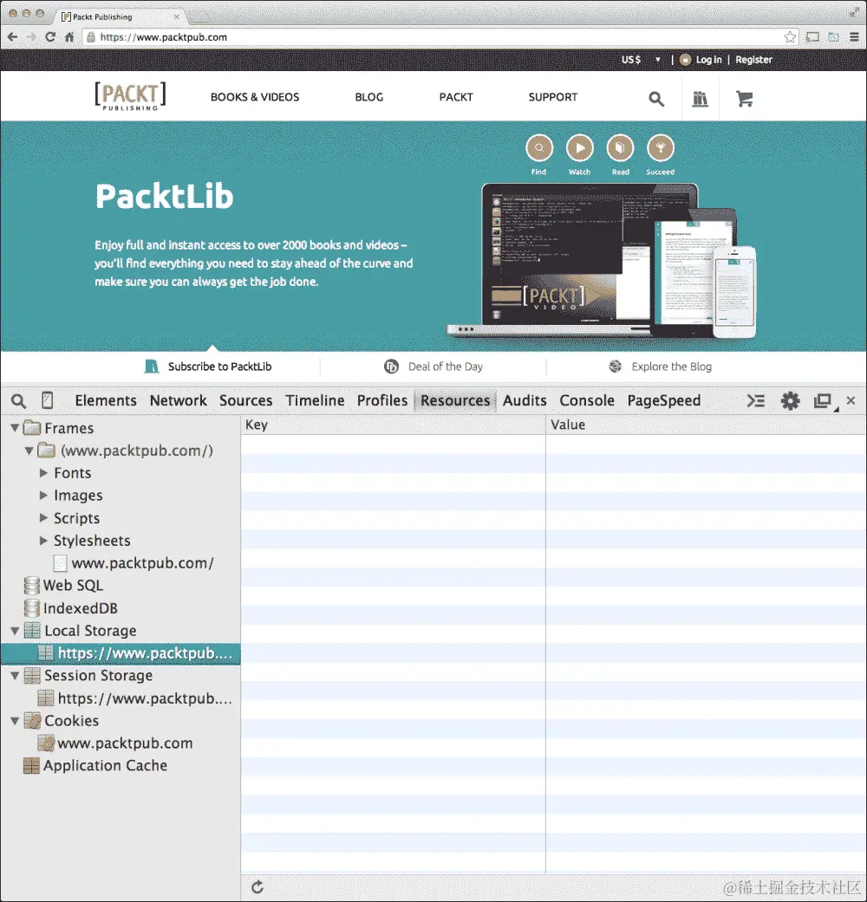Click the Packt Publishing logo
This screenshot has height=902, width=867.
pyautogui.click(x=130, y=95)
